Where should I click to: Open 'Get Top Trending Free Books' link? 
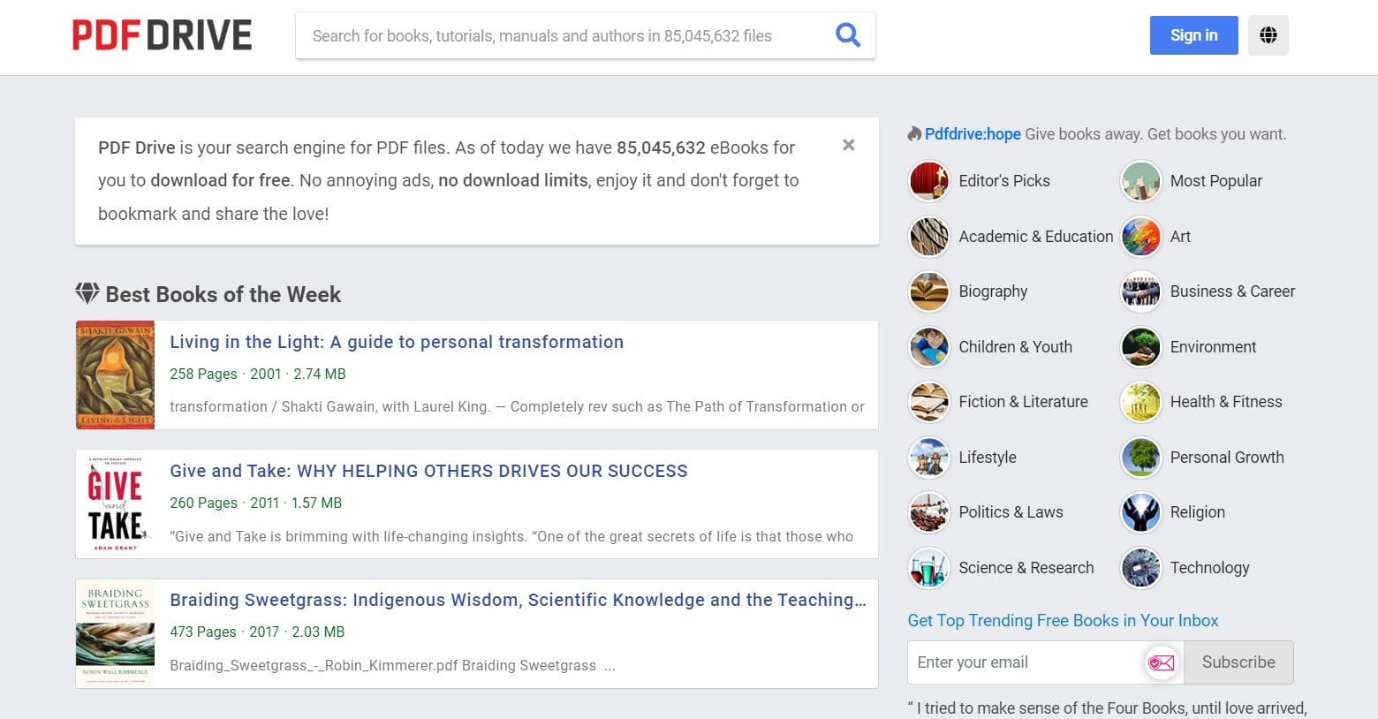pyautogui.click(x=1063, y=620)
